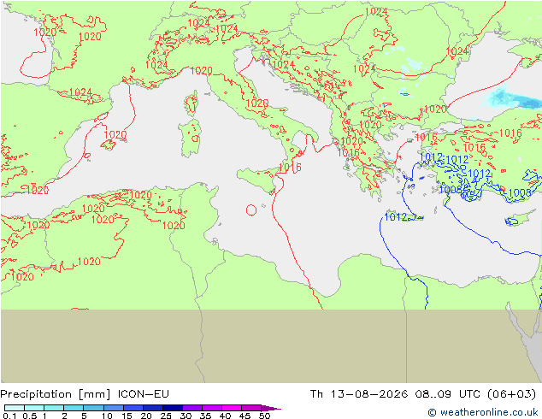Click the 'Precipitation [mm]' title text

56,394
